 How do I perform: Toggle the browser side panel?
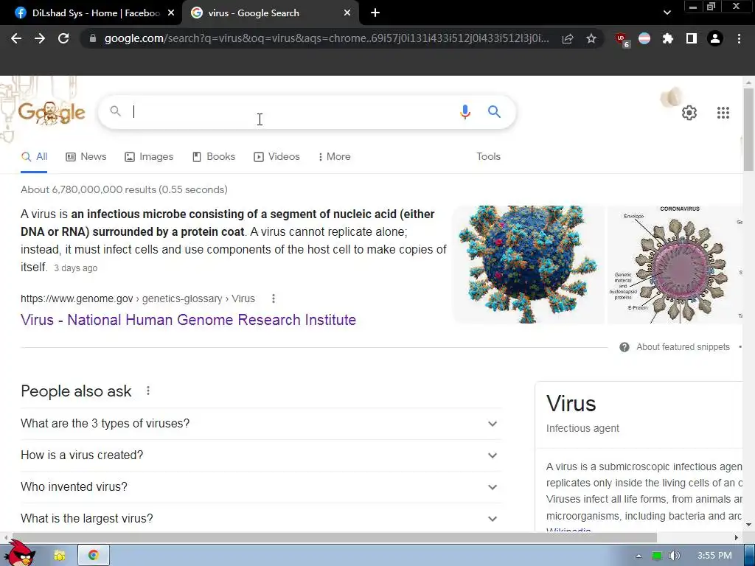(x=692, y=38)
